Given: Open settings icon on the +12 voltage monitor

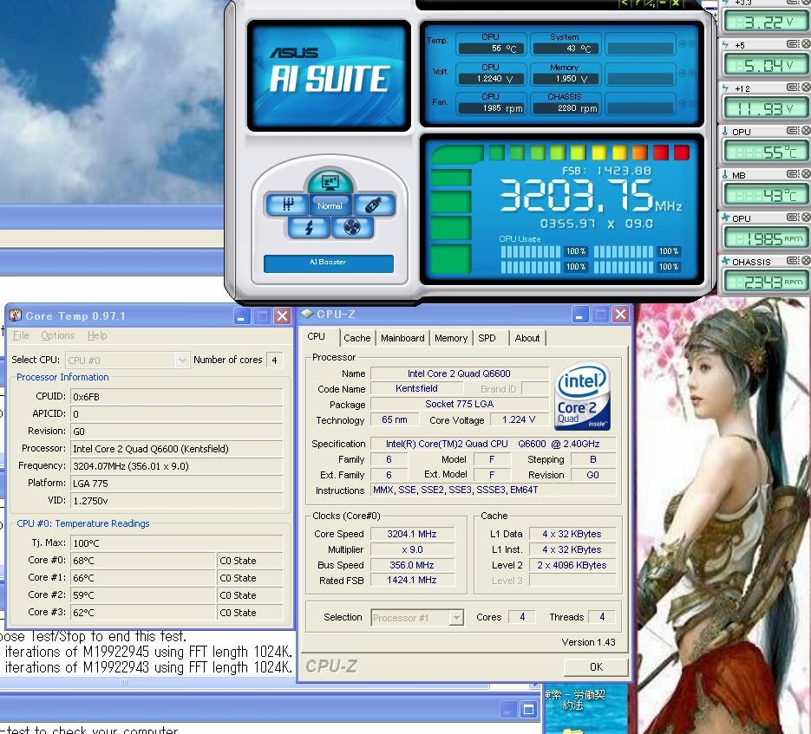Looking at the screenshot, I should [792, 88].
